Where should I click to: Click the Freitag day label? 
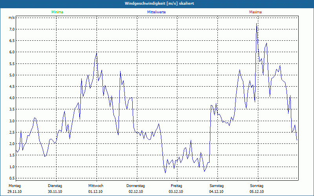pyautogui.click(x=176, y=186)
